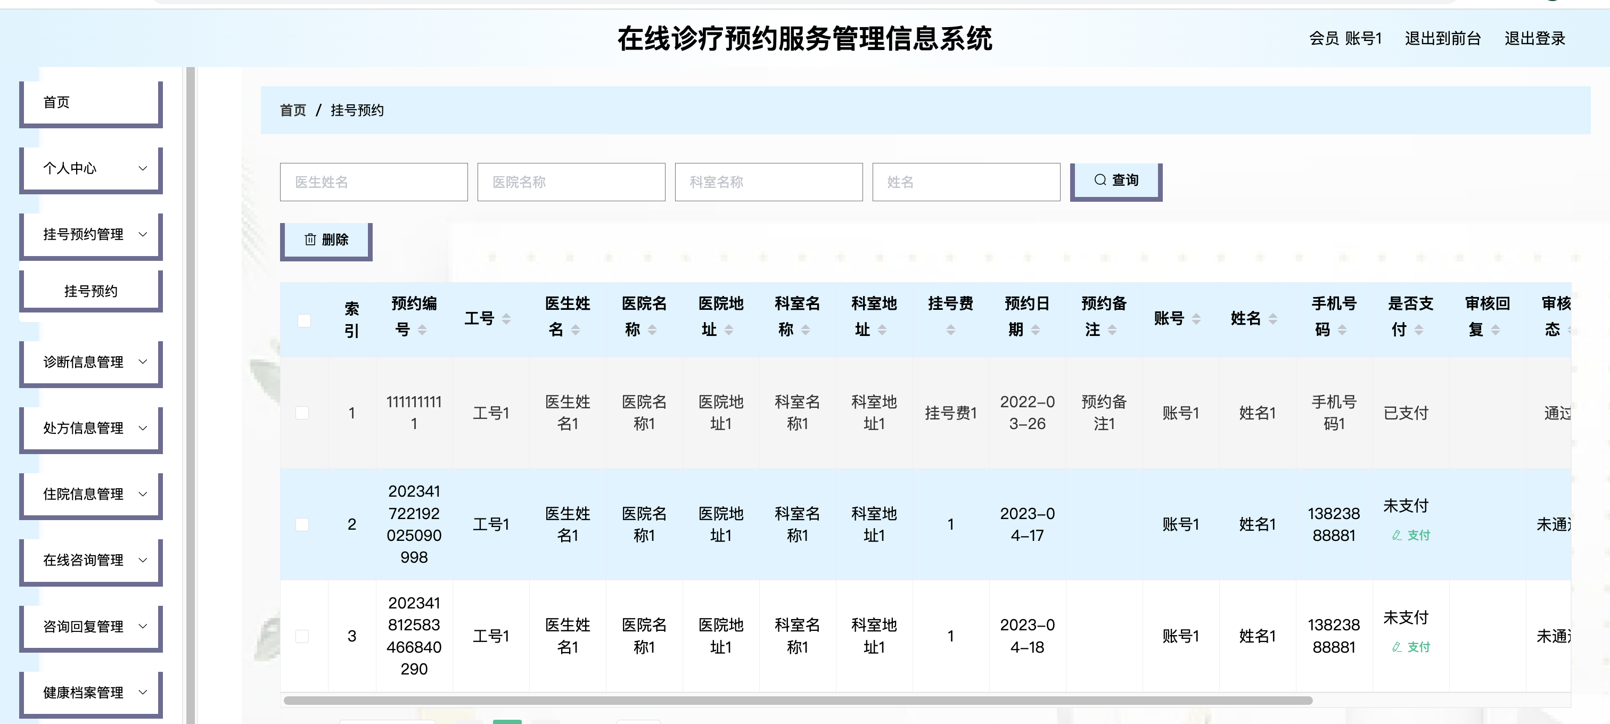The width and height of the screenshot is (1610, 724).
Task: Sort by 工号 column arrows
Action: pos(506,318)
